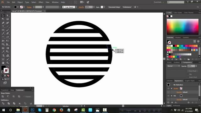This screenshot has height=113, width=201.
Task: Open Style dropdown in control bar
Action: pos(104,7)
